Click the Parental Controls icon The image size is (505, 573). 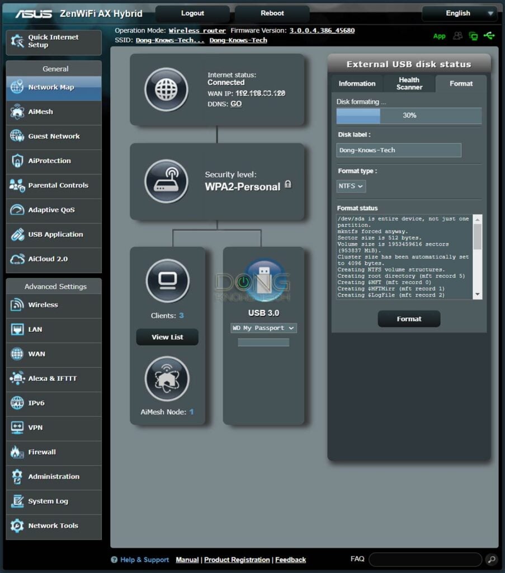click(17, 185)
